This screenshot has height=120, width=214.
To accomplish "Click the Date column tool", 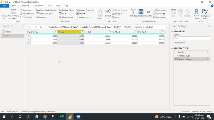I will click(x=174, y=14).
